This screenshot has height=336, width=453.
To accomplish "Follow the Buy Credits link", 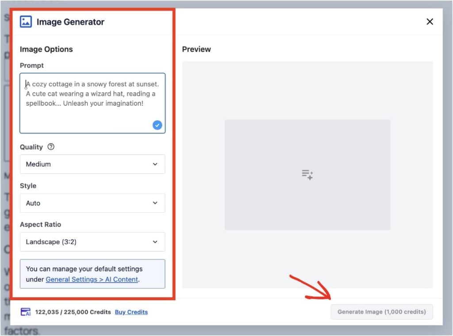I will [131, 312].
